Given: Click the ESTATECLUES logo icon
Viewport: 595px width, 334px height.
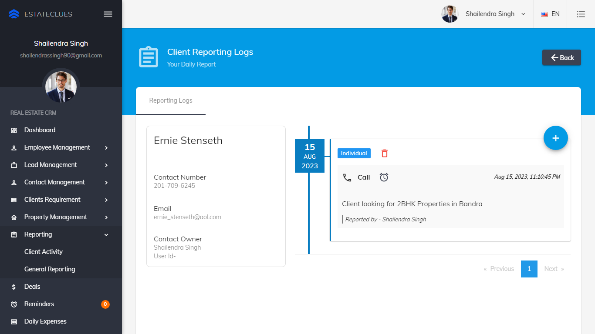Looking at the screenshot, I should pyautogui.click(x=14, y=14).
